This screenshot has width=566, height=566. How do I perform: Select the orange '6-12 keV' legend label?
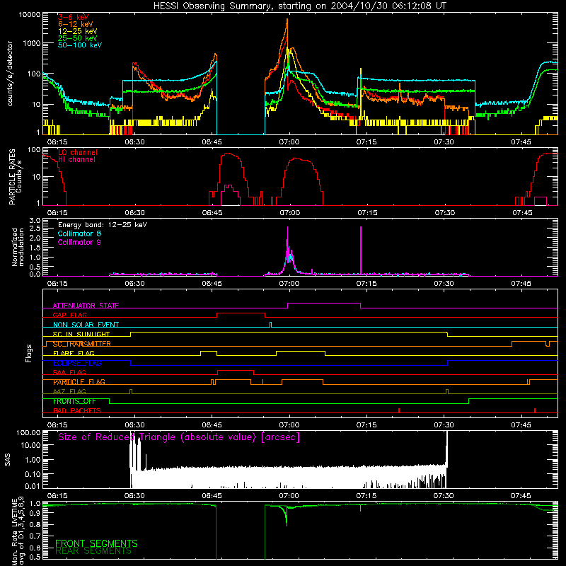point(76,24)
